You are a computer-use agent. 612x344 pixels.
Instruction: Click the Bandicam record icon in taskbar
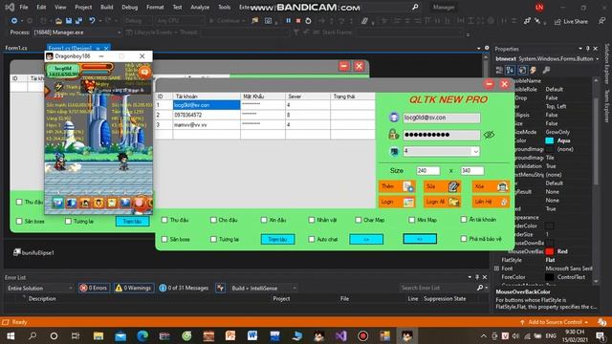(x=363, y=335)
